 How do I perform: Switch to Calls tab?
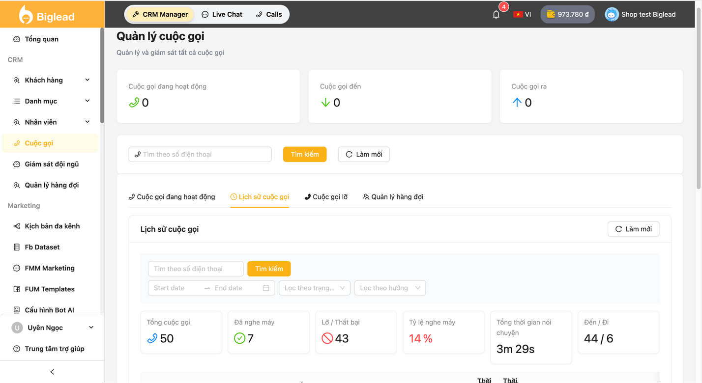(x=269, y=14)
